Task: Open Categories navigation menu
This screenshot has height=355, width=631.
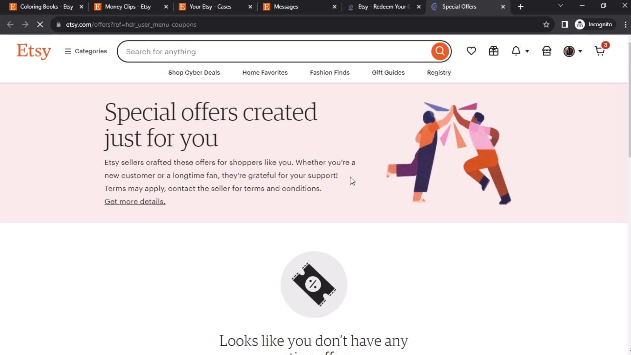Action: [x=86, y=51]
